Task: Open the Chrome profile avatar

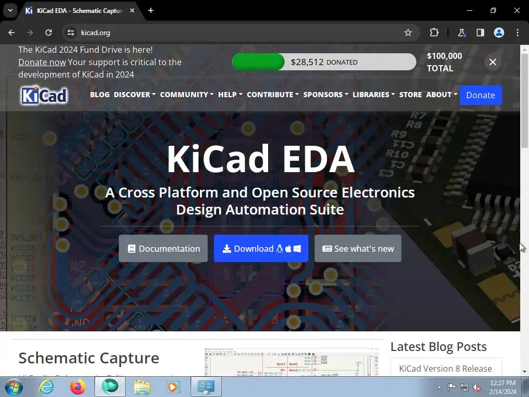Action: tap(499, 33)
